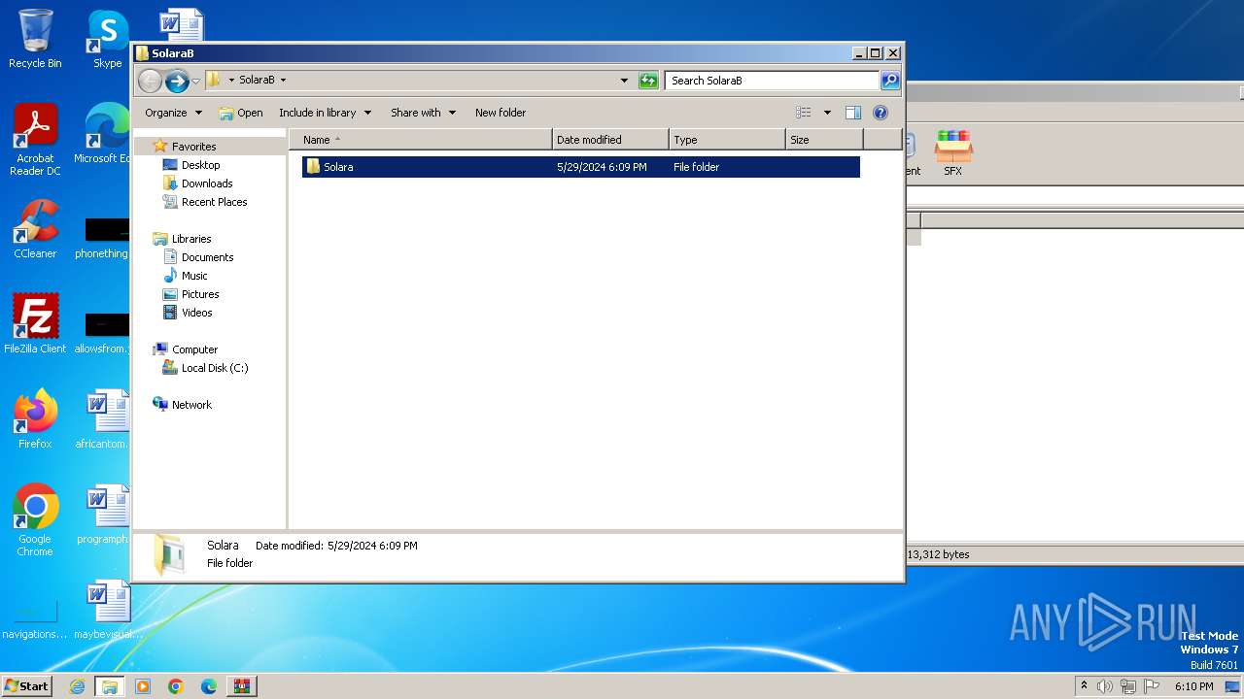This screenshot has width=1244, height=699.
Task: Sort by Date modified column header
Action: [x=610, y=140]
